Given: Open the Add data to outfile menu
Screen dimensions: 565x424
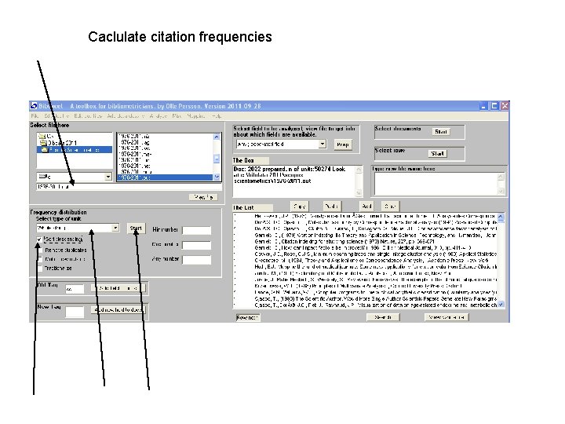Looking at the screenshot, I should pyautogui.click(x=125, y=115).
